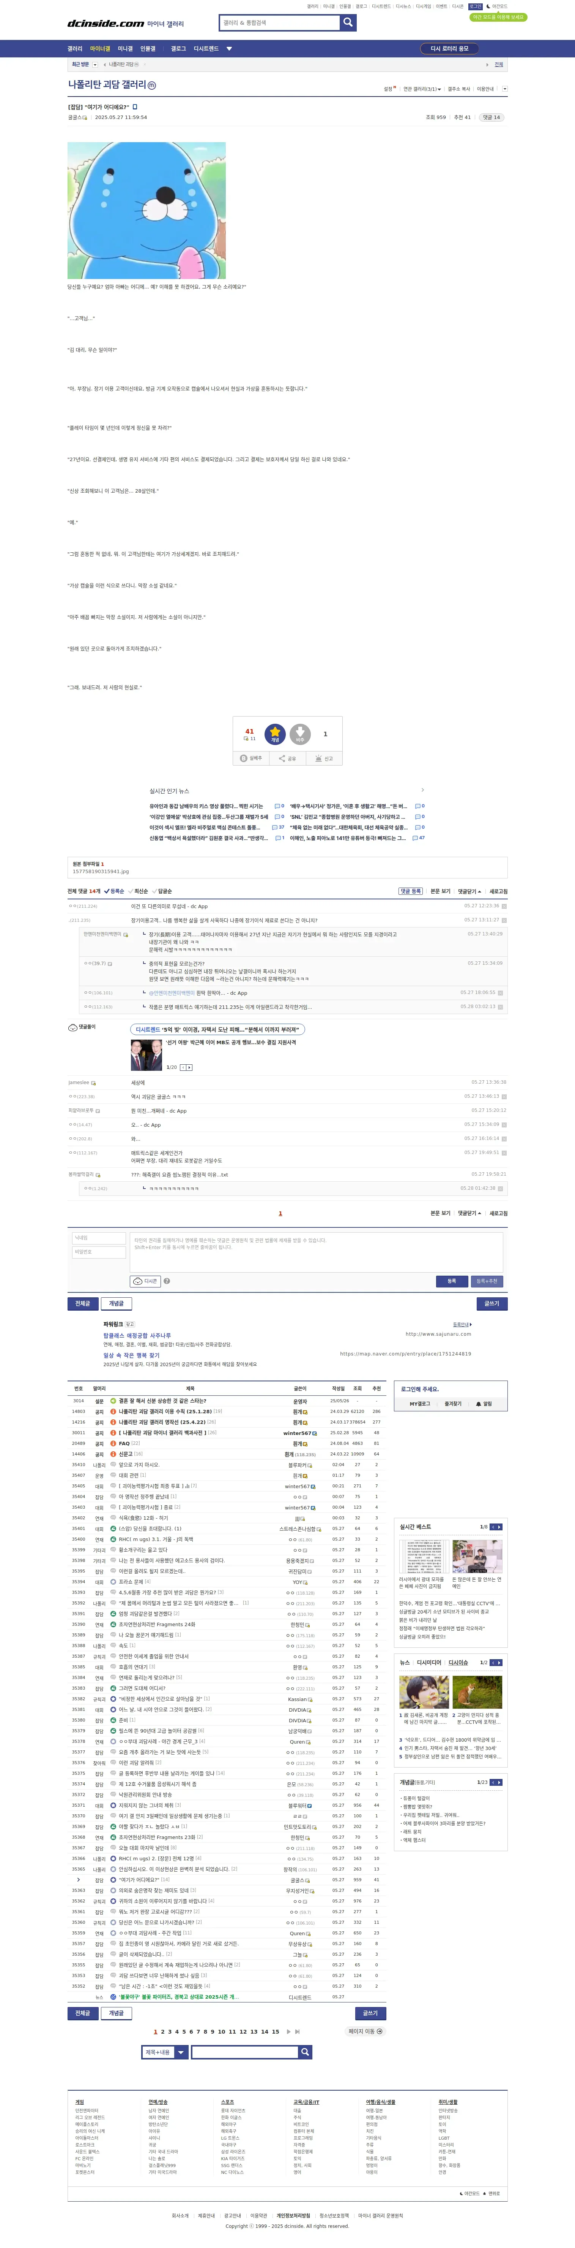This screenshot has width=575, height=2248.
Task: Expand the gallery options arrow by 이용안내
Action: coord(504,89)
